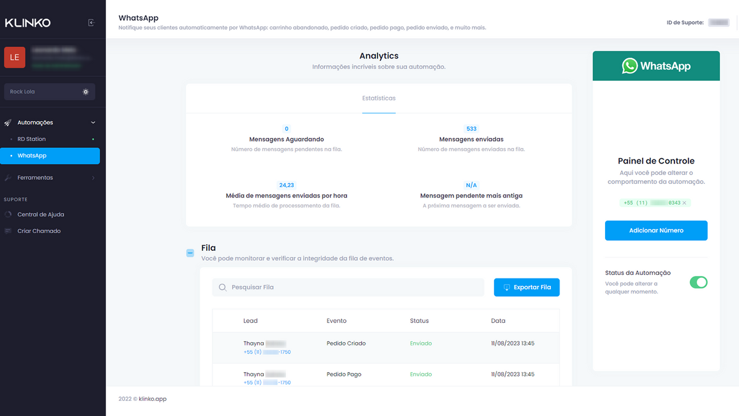This screenshot has height=416, width=739.
Task: Click the search magnifier icon in Fila
Action: tap(223, 287)
